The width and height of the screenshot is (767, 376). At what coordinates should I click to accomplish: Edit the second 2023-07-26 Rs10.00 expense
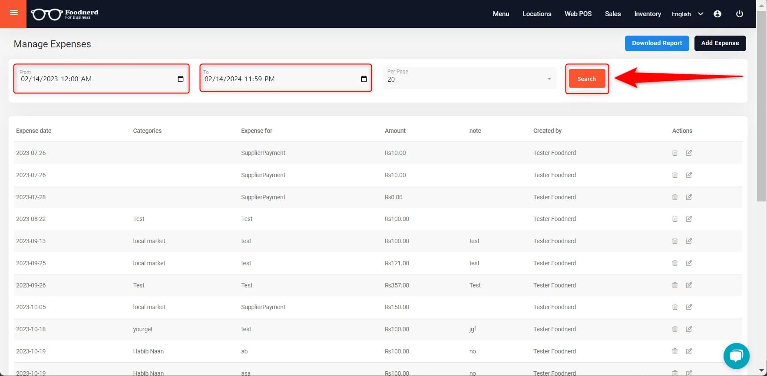[x=689, y=175]
